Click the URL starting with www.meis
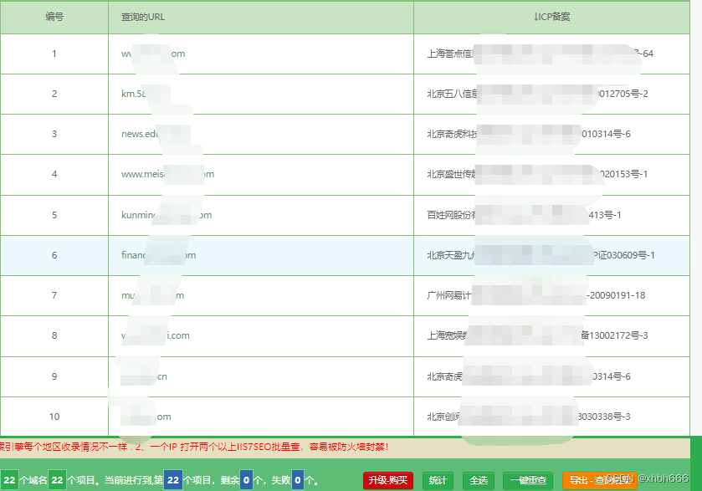 [x=167, y=175]
